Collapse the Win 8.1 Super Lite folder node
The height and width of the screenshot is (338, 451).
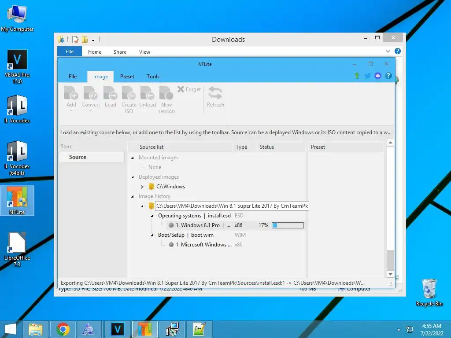coord(142,206)
